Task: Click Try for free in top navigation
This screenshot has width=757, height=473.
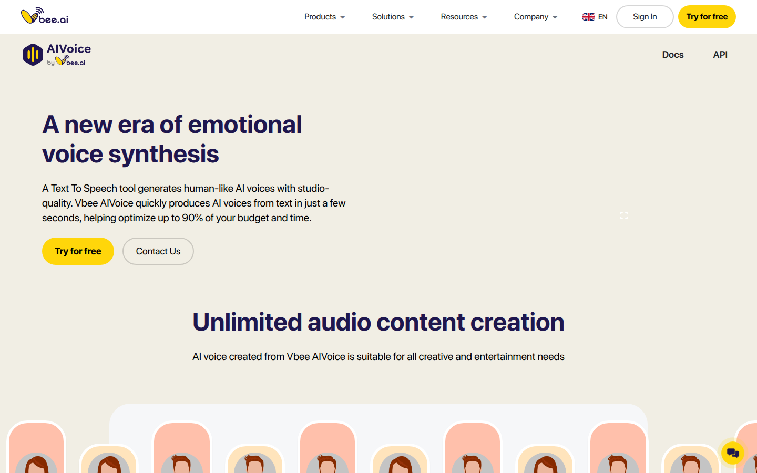Action: coord(707,17)
